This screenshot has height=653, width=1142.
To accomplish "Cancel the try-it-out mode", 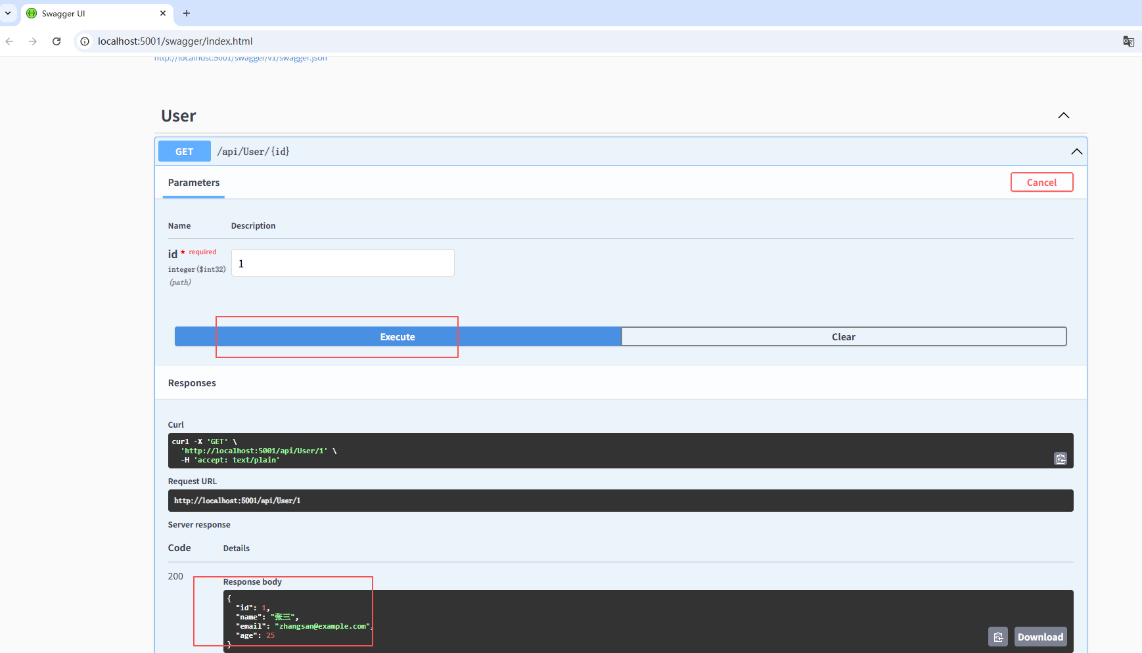I will [1041, 183].
